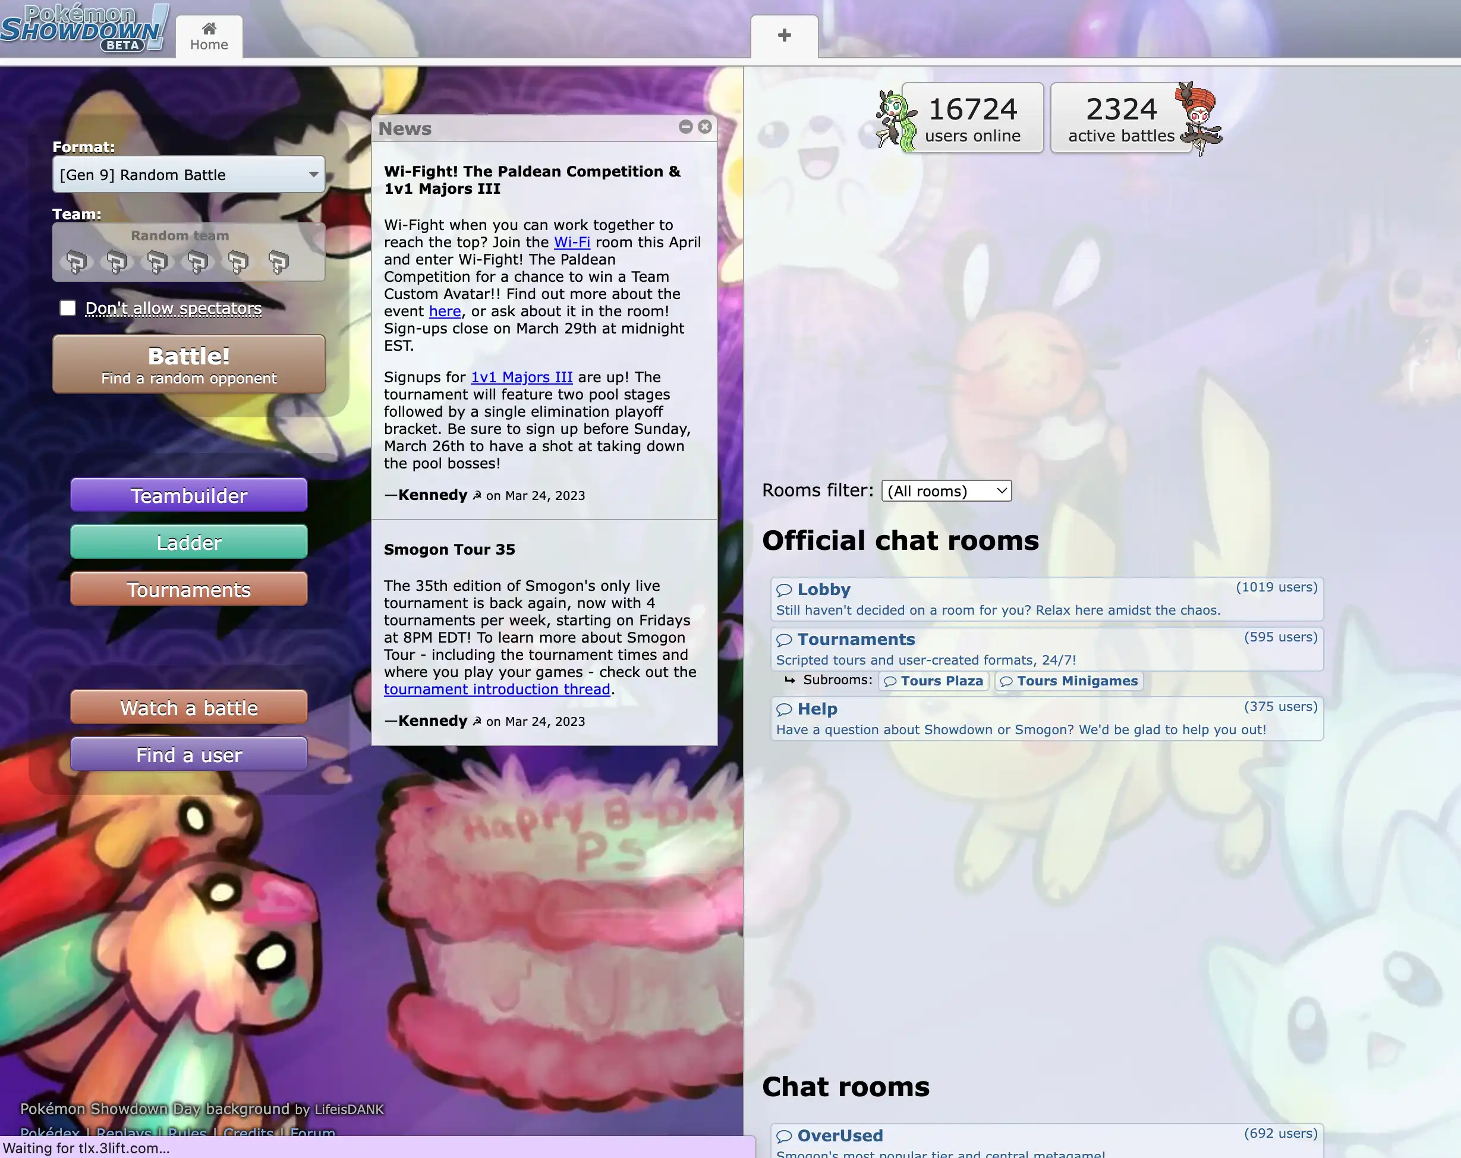Click the Random team selector
Image resolution: width=1461 pixels, height=1158 pixels.
click(x=189, y=252)
